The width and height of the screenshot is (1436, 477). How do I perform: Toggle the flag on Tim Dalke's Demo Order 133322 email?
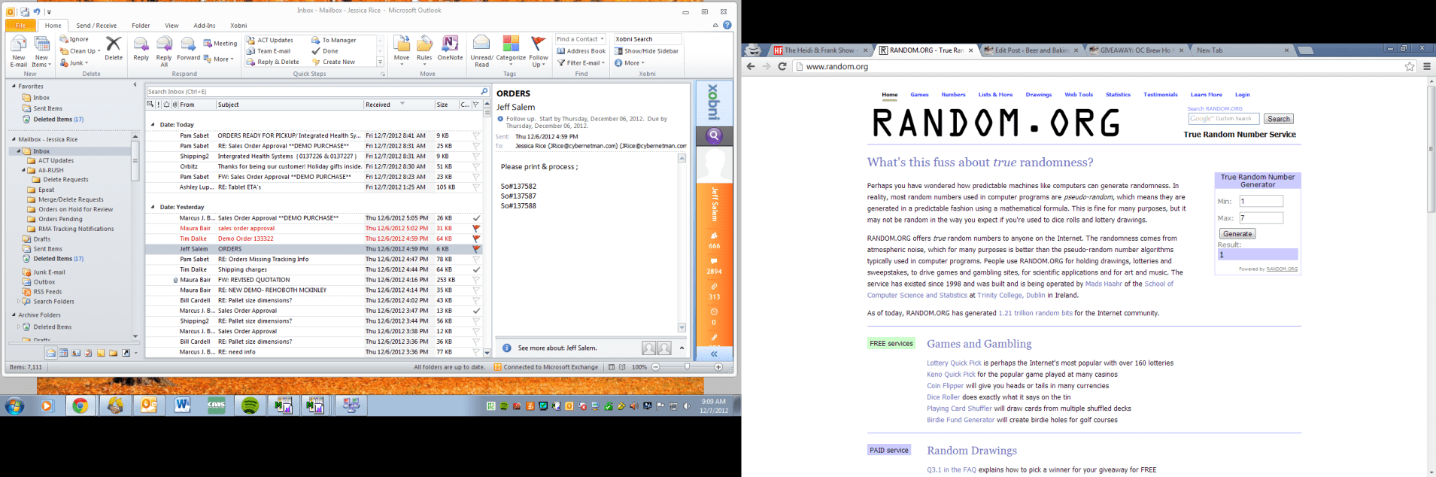tap(475, 238)
